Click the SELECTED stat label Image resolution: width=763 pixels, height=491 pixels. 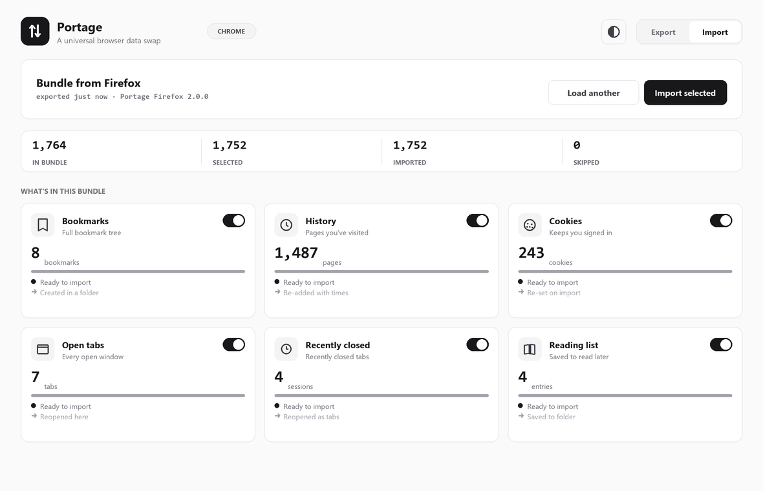(228, 162)
